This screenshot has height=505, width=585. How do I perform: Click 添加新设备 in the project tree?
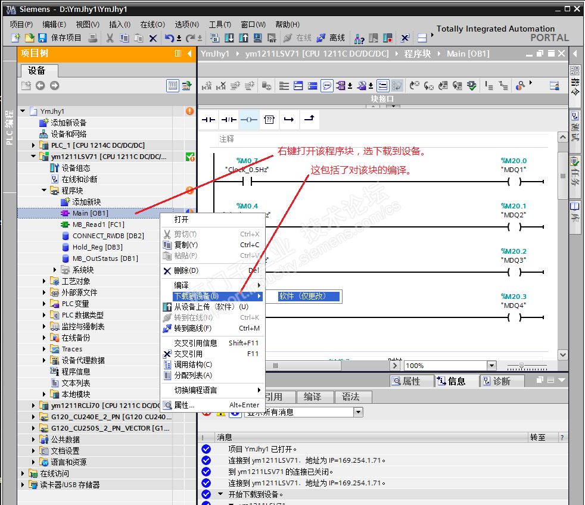pos(69,122)
